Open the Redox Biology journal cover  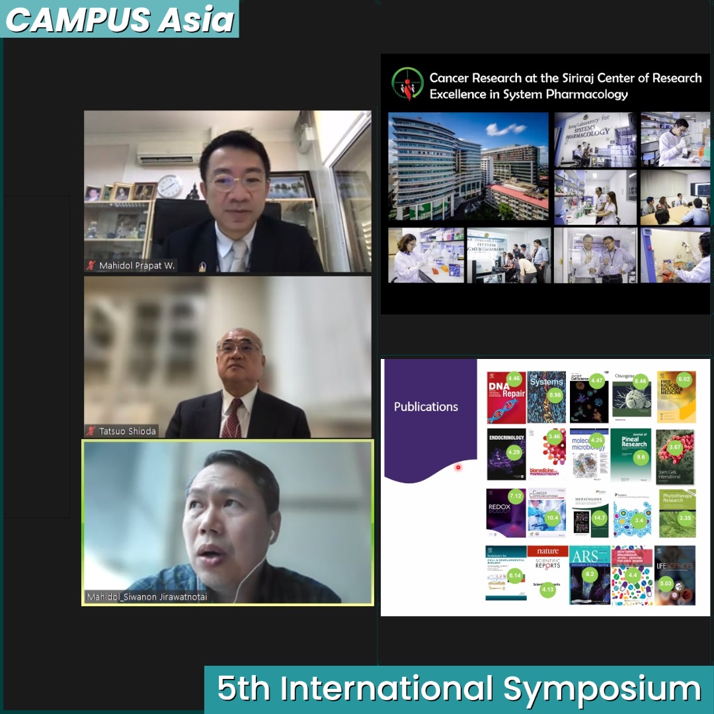tap(506, 512)
